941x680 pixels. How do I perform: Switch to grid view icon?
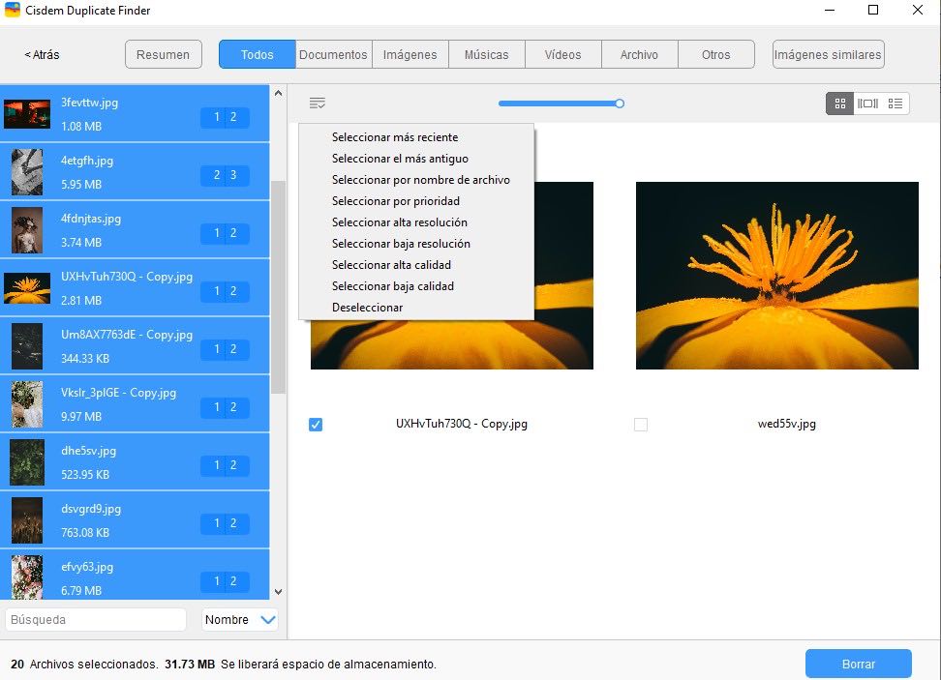click(x=838, y=103)
